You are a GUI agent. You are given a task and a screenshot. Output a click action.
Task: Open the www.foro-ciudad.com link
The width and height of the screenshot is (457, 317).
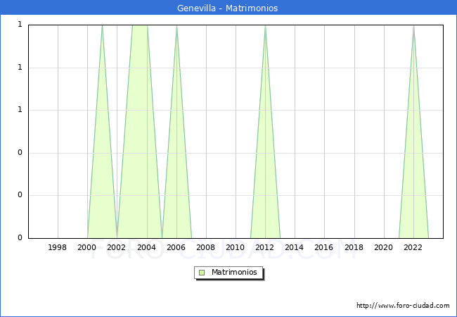(403, 306)
